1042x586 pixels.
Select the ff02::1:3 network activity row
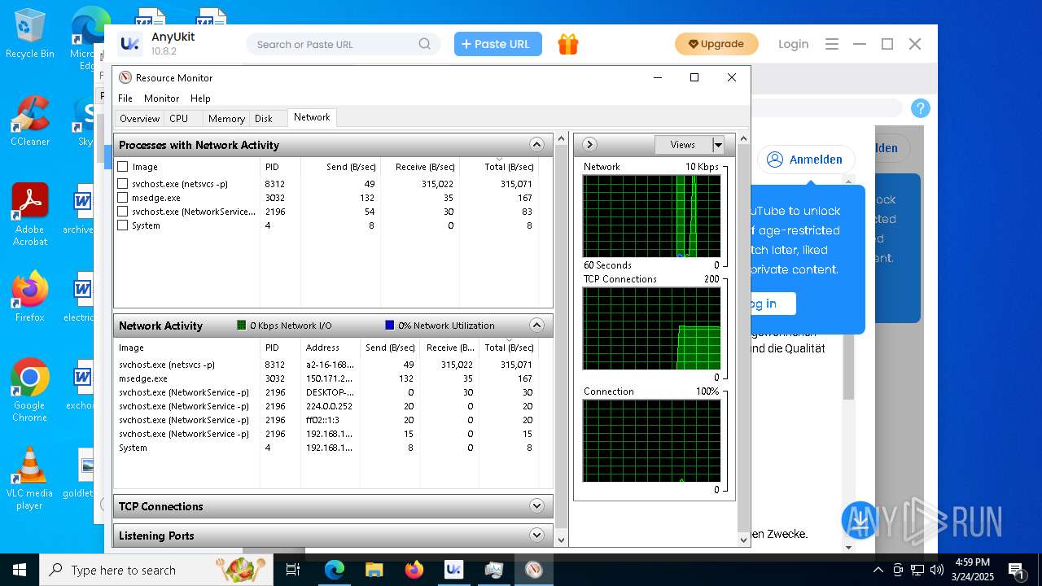[327, 420]
